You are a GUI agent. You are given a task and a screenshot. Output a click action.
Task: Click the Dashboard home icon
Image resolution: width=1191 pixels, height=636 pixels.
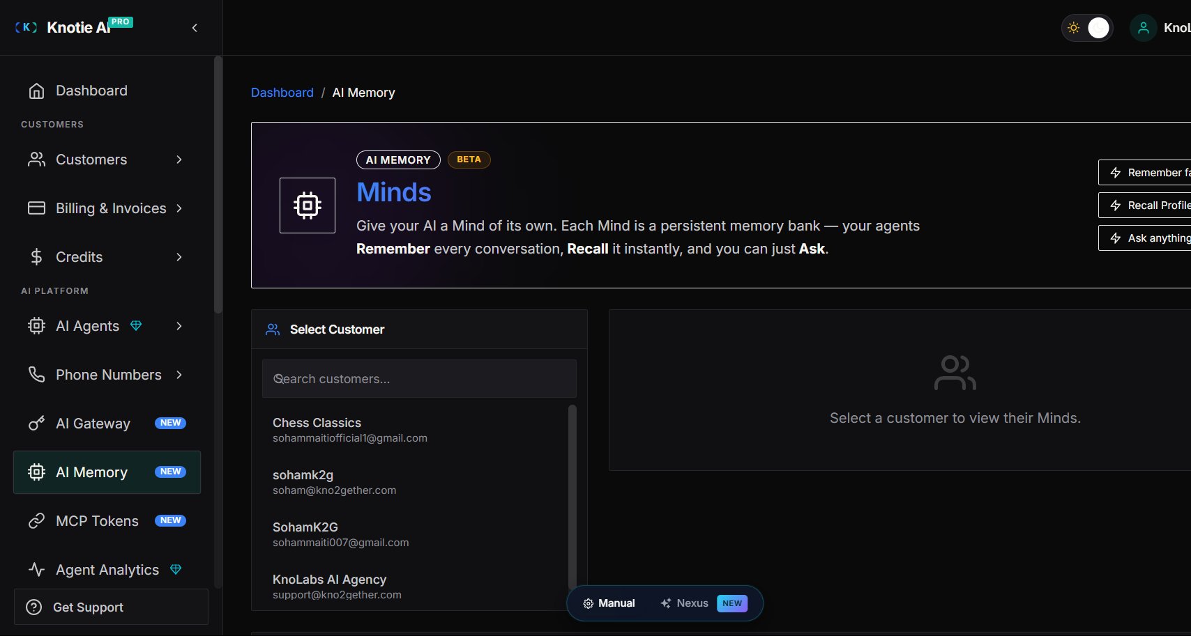point(36,91)
